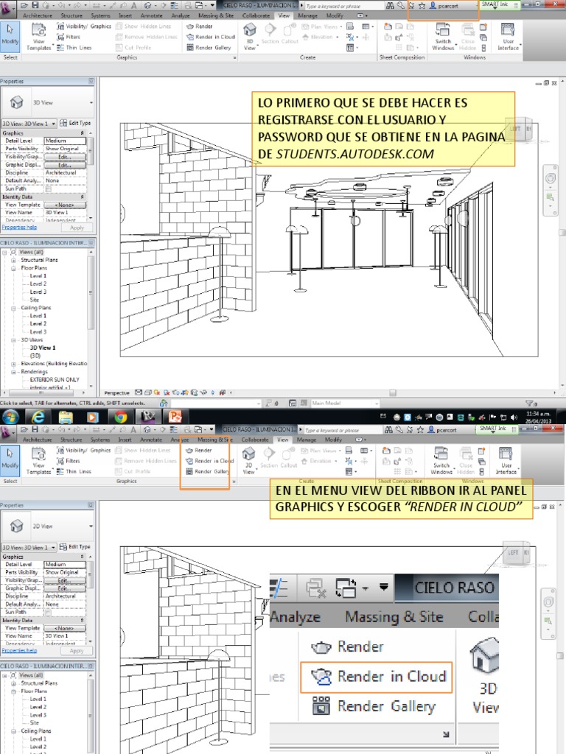Screen dimensions: 566x754
Task: Open PowerPoint from Windows taskbar
Action: pyautogui.click(x=175, y=417)
